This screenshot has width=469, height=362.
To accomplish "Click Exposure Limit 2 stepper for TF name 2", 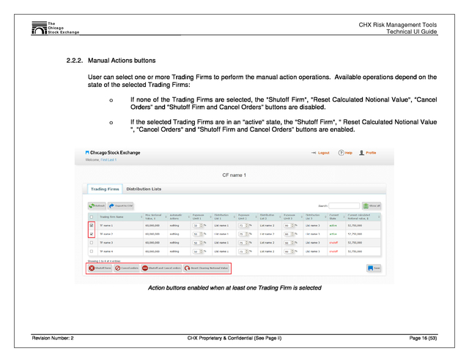I will (x=247, y=234).
